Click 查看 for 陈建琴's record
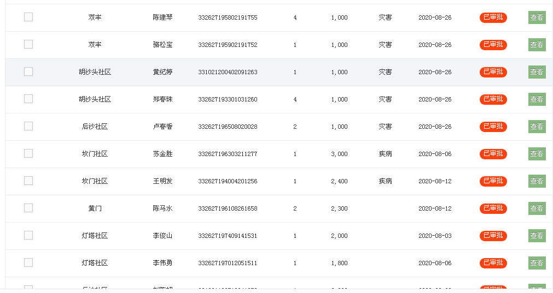 pos(537,17)
